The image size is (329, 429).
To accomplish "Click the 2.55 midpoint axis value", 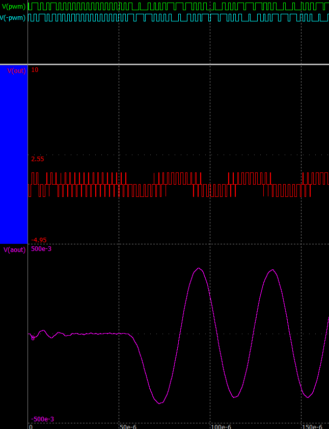I will click(38, 159).
